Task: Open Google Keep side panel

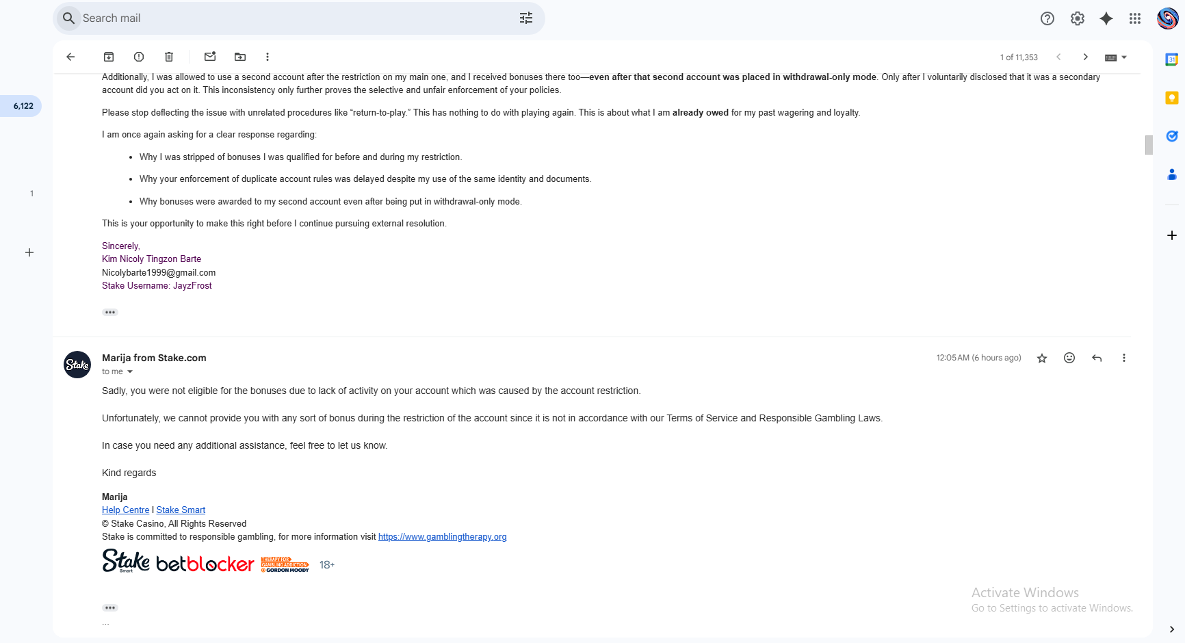Action: click(x=1172, y=98)
